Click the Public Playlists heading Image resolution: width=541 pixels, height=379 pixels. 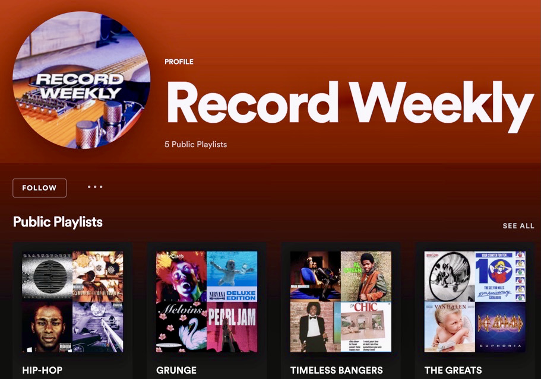(58, 222)
